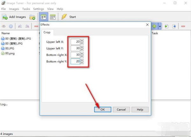The width and height of the screenshot is (191, 137).
Task: Click the red minus remove task icon
Action: tap(183, 26)
